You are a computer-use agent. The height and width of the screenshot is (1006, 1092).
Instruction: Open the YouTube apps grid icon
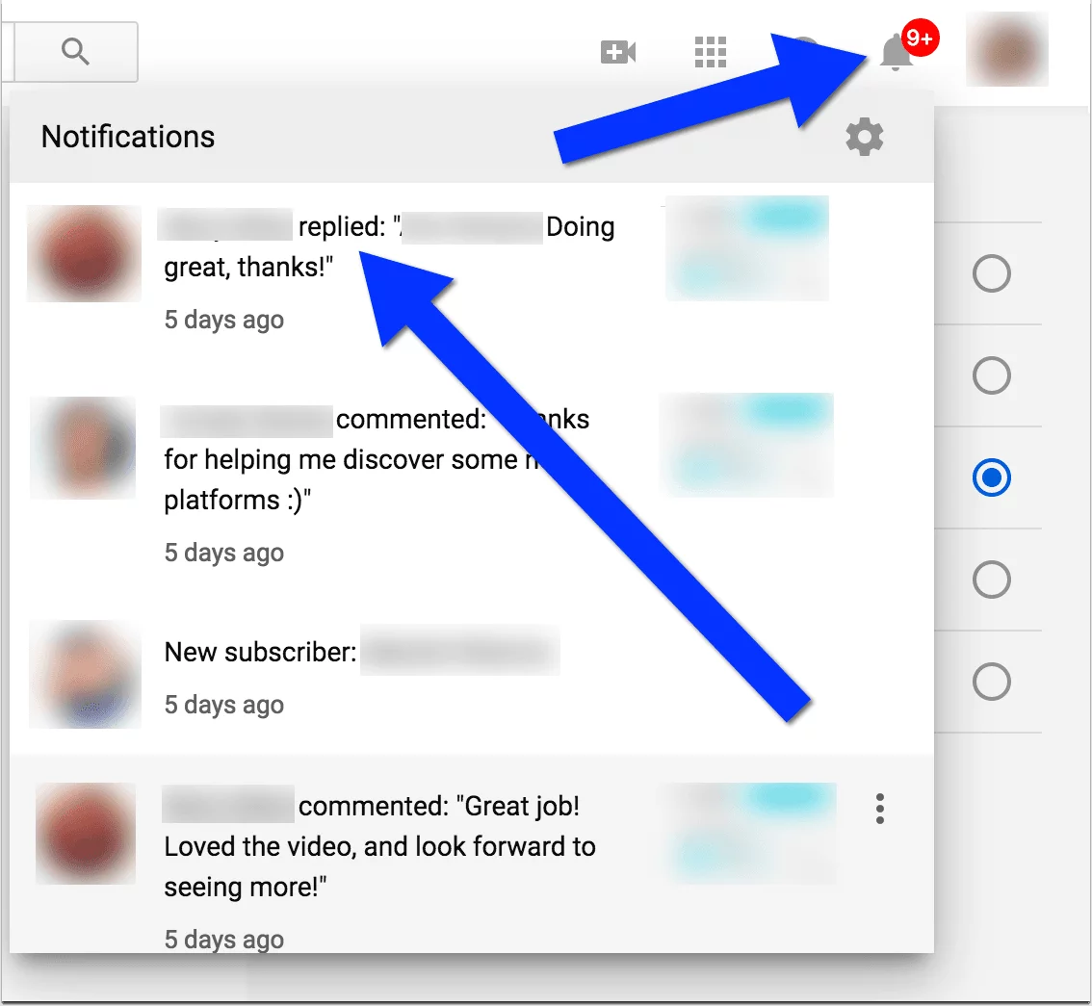coord(711,52)
